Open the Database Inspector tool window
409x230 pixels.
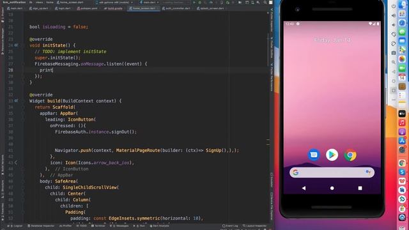[41, 226]
